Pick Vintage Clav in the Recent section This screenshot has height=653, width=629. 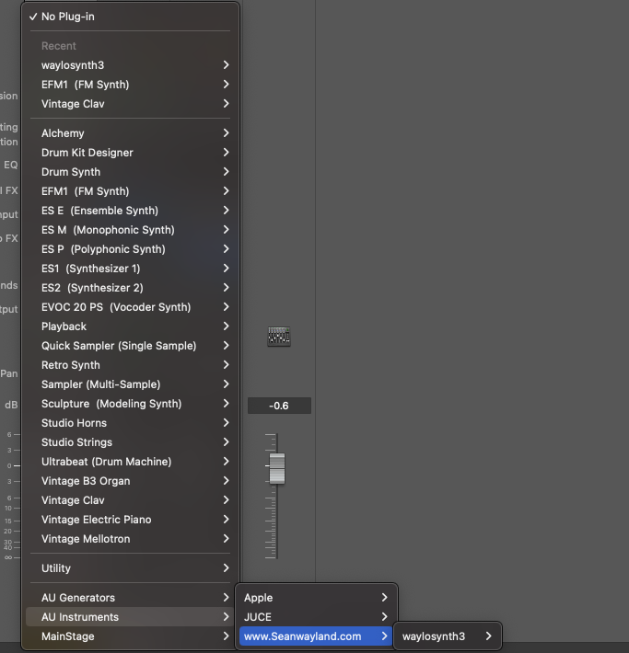130,104
